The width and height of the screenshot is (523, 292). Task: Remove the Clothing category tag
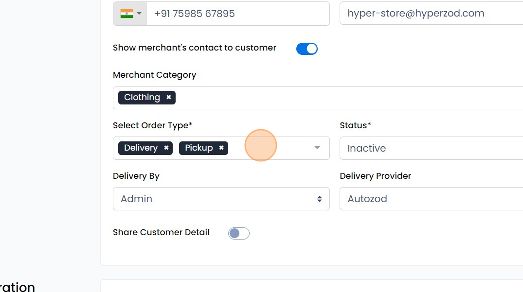pyautogui.click(x=168, y=97)
